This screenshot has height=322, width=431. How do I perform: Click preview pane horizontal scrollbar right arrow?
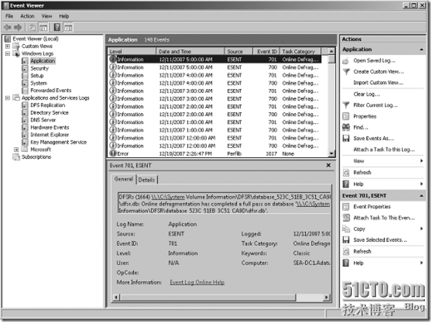(327, 297)
